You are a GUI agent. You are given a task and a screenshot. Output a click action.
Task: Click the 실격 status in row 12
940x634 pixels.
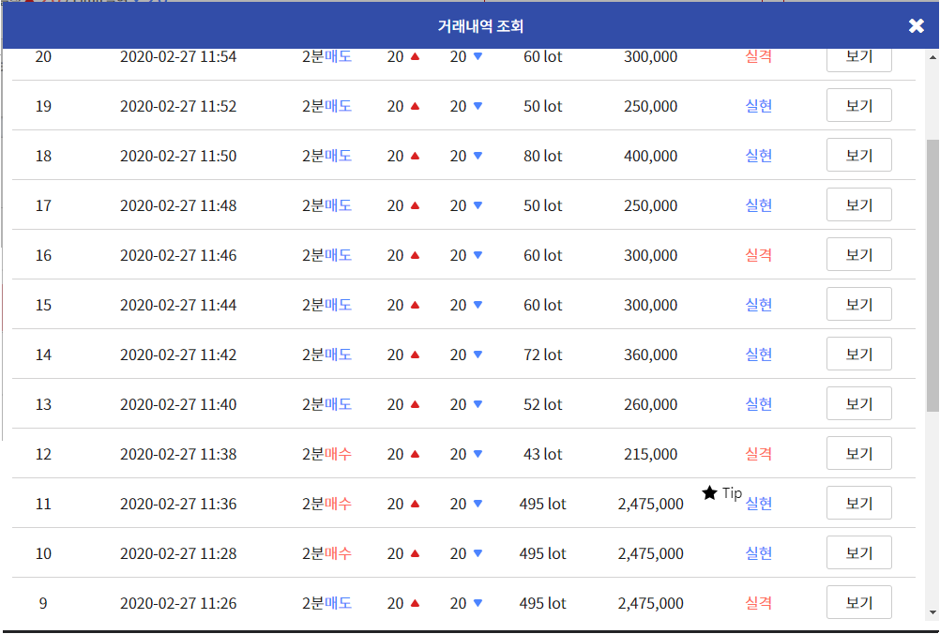point(758,454)
